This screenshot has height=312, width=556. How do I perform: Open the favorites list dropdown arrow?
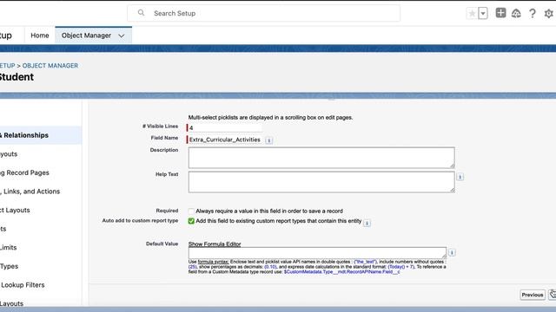click(x=483, y=14)
